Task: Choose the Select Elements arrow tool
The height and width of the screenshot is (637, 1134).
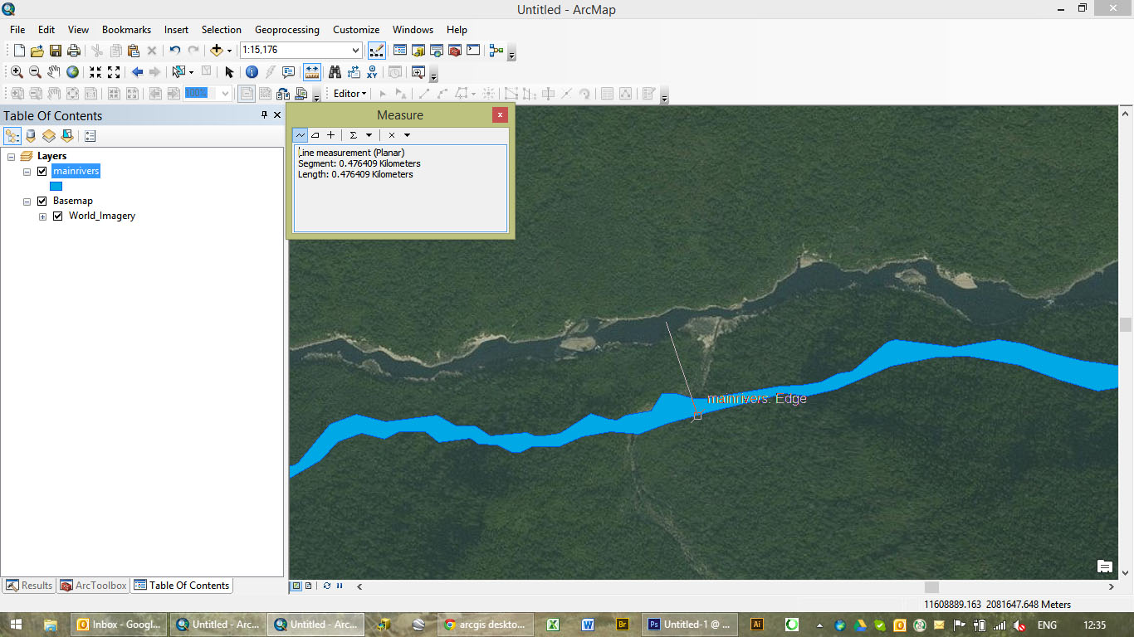Action: 230,72
